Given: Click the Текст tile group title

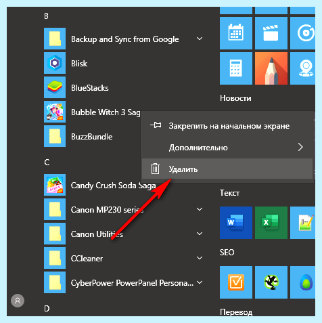Looking at the screenshot, I should (229, 193).
